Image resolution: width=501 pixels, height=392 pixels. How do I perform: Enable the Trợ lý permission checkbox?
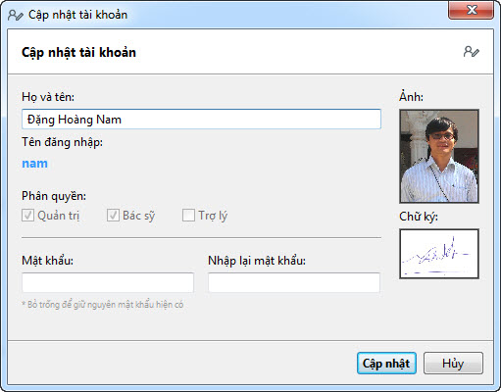tap(188, 216)
